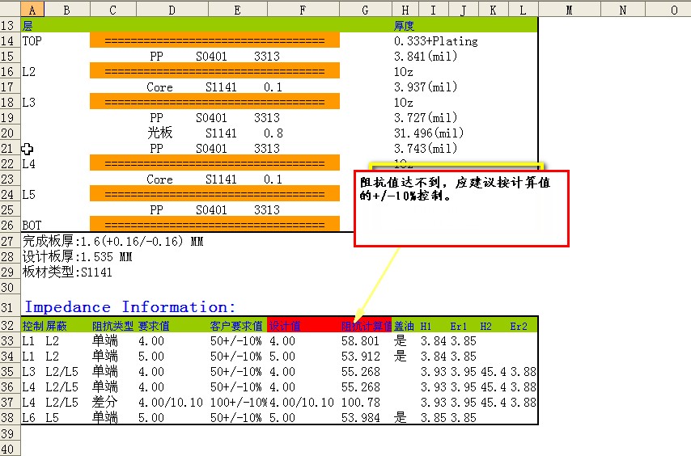Click the 阻抗类型 column header
The image size is (691, 456).
[112, 326]
